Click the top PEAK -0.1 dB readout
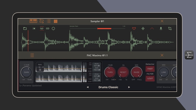Viewport: 196px width, 110px height. [97, 65]
